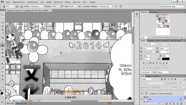Select the Horizontal Type tool

coord(3,72)
